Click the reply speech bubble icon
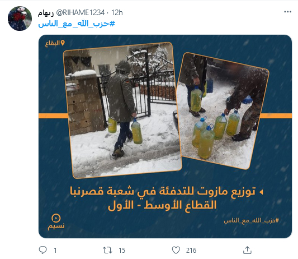Image resolution: width=298 pixels, height=259 pixels. [42, 250]
